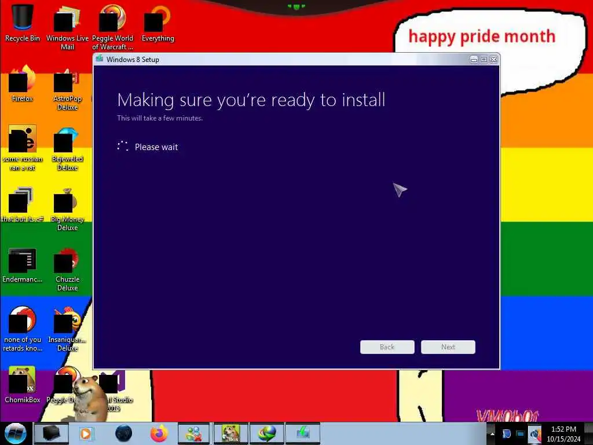Close the Windows 8 Setup window
This screenshot has height=445, width=593.
[x=493, y=60]
